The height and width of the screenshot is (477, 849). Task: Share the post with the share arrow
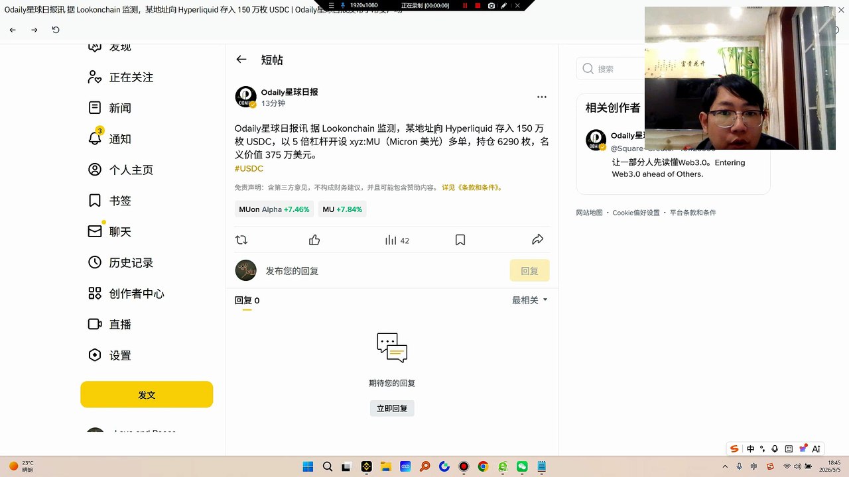click(x=538, y=239)
